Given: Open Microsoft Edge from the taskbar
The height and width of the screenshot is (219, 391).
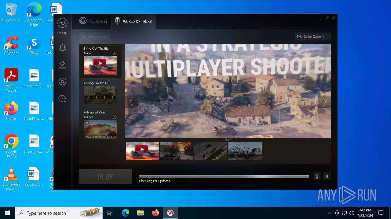Looking at the screenshot, I should [x=126, y=213].
